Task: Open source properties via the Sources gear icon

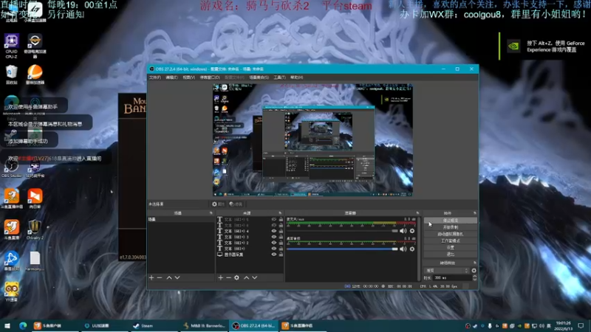Action: 236,278
